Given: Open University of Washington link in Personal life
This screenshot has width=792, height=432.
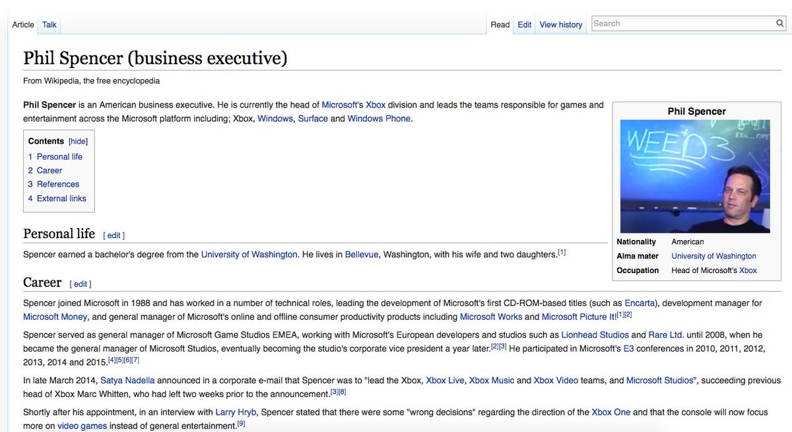Looking at the screenshot, I should pyautogui.click(x=249, y=255).
